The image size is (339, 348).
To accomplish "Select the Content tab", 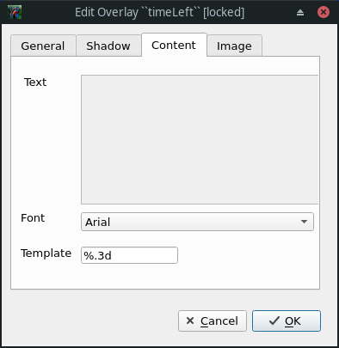I will click(174, 45).
